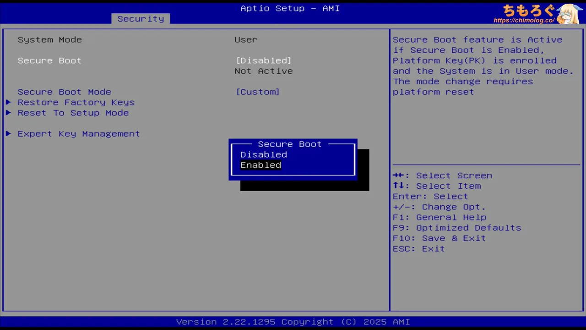
Task: Click the anime mascot character in the top corner
Action: click(x=569, y=14)
